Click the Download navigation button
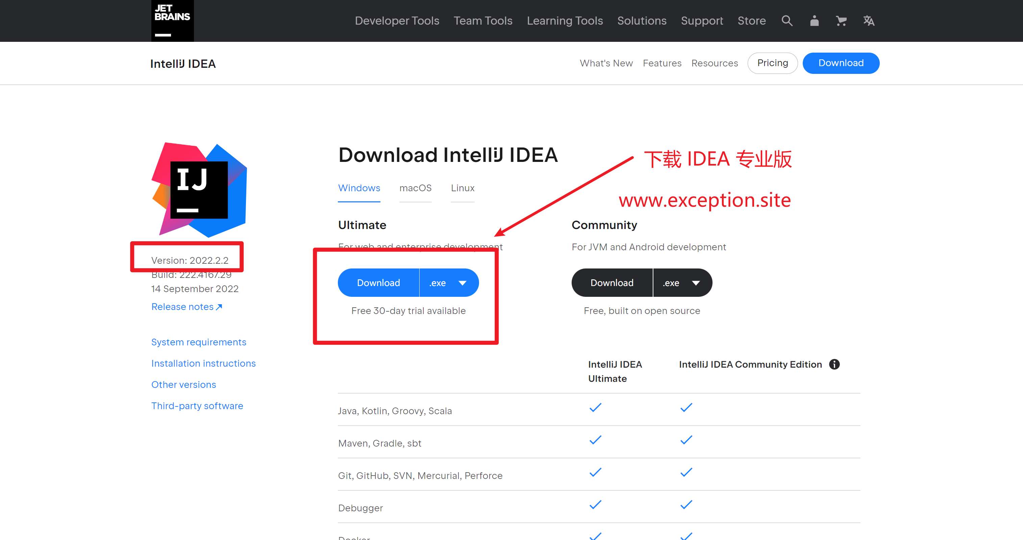This screenshot has width=1023, height=540. tap(842, 63)
